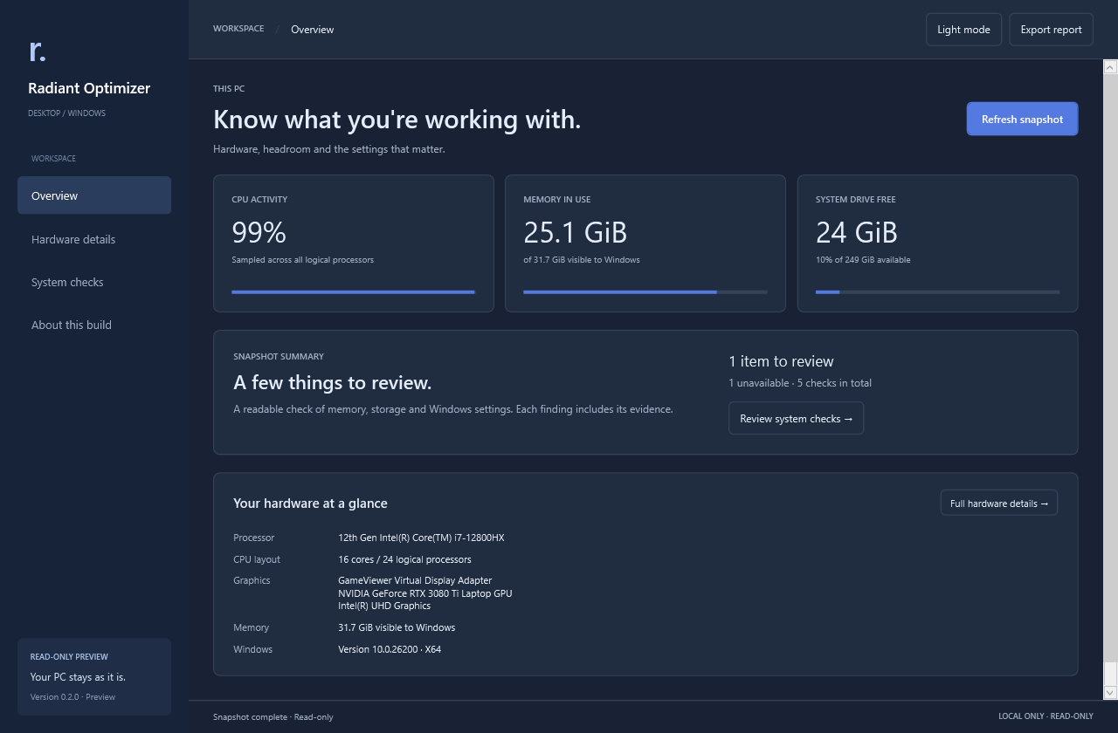1118x733 pixels.
Task: Click the Refresh snapshot button
Action: pyautogui.click(x=1022, y=119)
